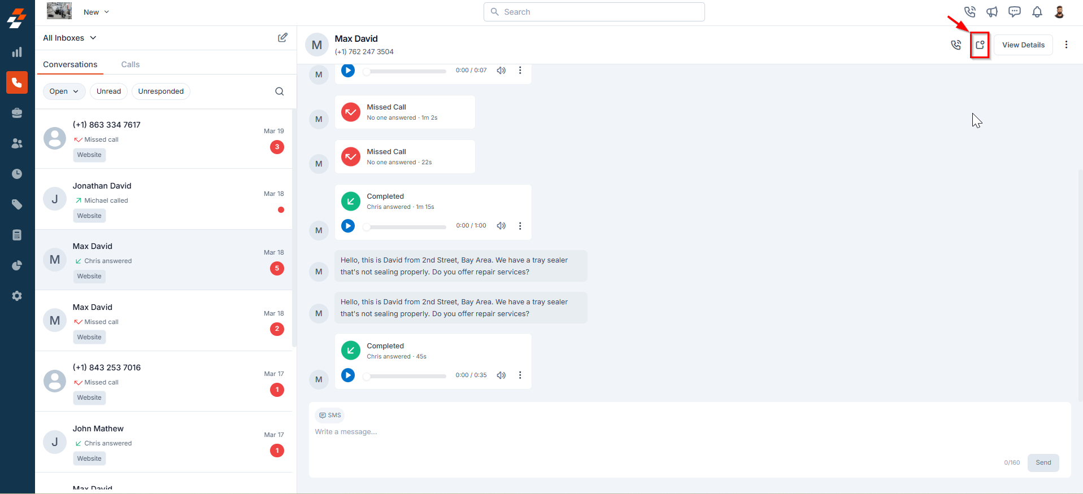Viewport: 1083px width, 494px height.
Task: Open the notifications bell
Action: tap(1037, 12)
